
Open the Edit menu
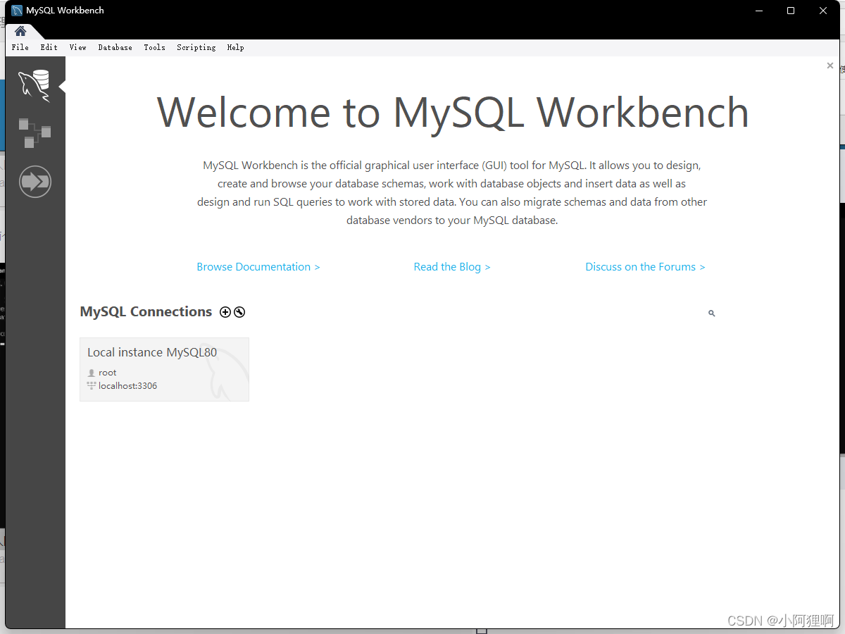(x=49, y=47)
